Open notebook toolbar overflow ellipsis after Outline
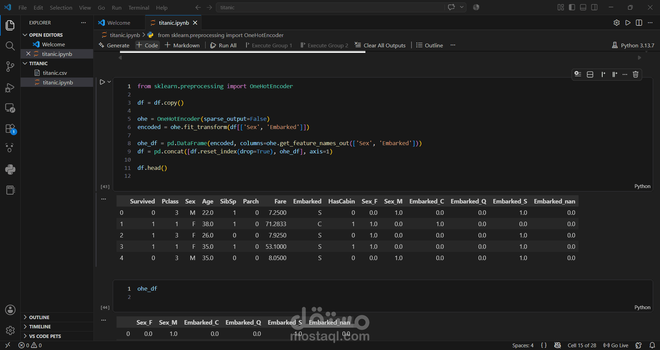 [453, 45]
